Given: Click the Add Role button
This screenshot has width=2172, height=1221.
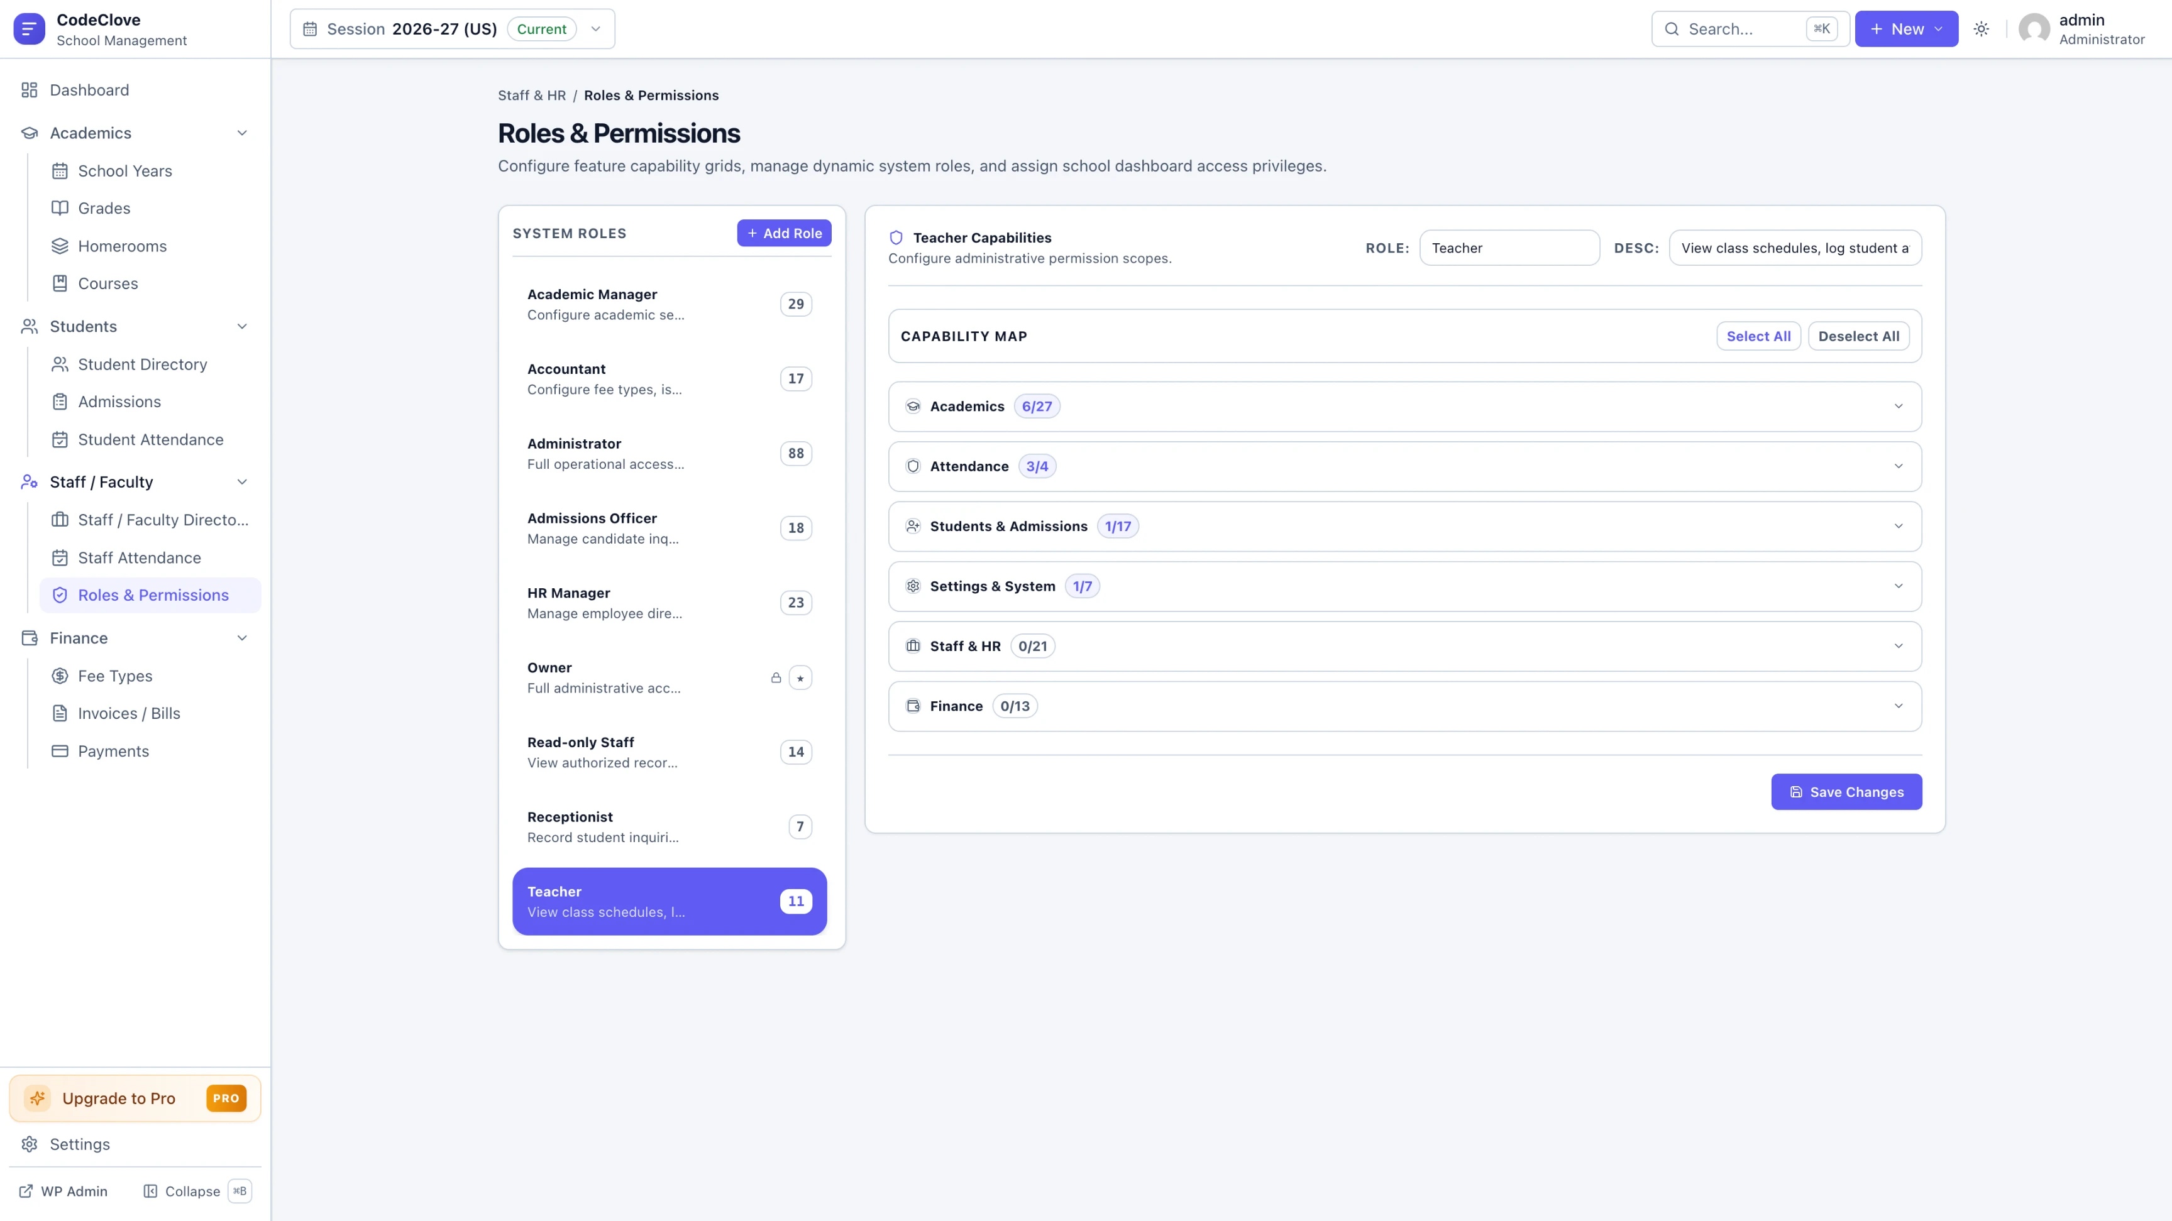Looking at the screenshot, I should click(x=784, y=233).
